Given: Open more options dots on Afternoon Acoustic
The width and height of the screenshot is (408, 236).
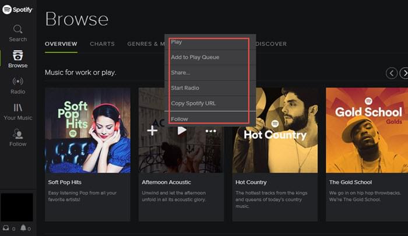Looking at the screenshot, I should (x=211, y=131).
